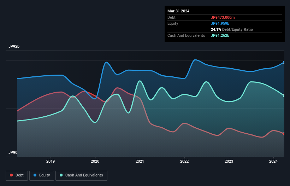Click the JP¥1.959b equity value

[x=220, y=23]
